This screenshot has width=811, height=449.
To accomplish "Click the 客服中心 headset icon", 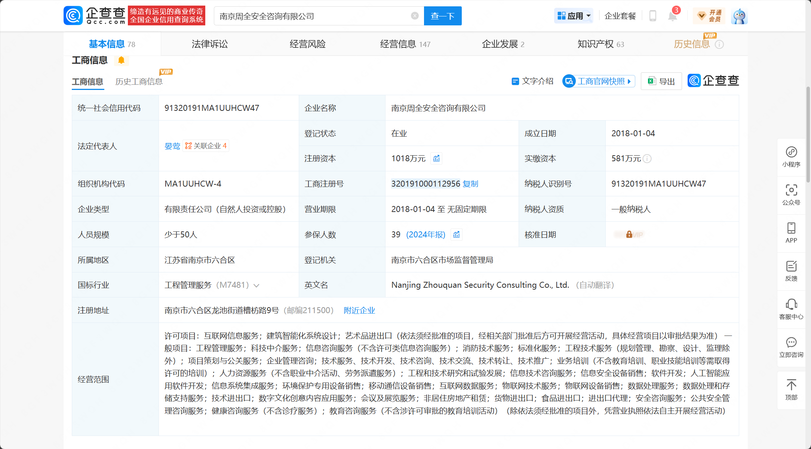I will click(791, 305).
